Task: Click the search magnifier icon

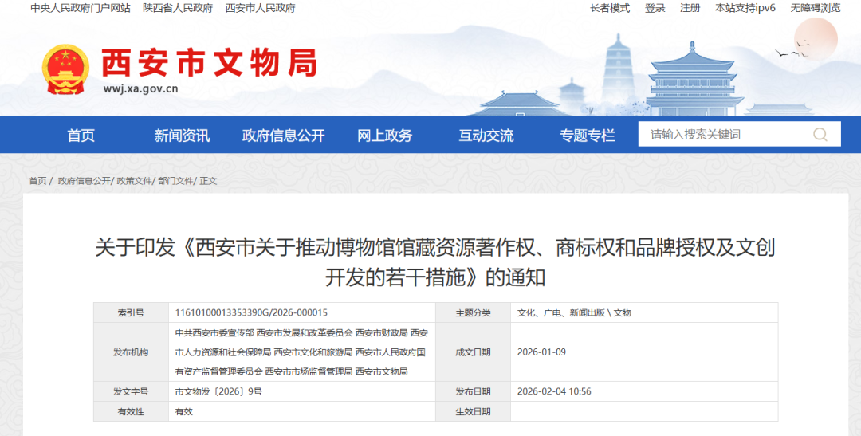Action: [820, 135]
